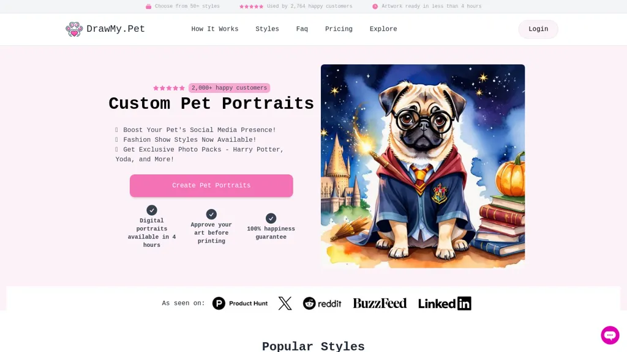Viewport: 627px width, 352px height.
Task: Click the Product Hunt logo
Action: pos(240,303)
